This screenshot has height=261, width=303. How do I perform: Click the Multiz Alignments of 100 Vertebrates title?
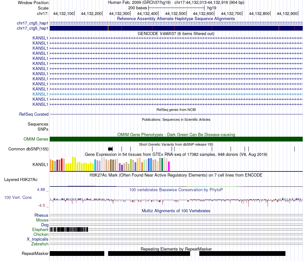pos(176,211)
